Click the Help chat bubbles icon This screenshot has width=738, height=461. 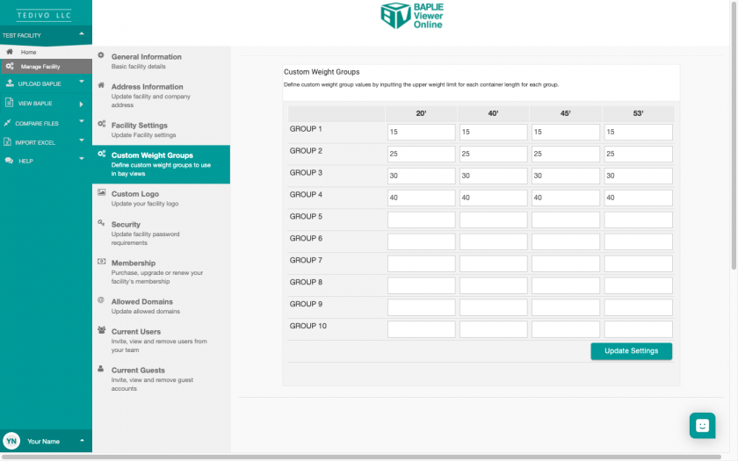click(x=9, y=161)
